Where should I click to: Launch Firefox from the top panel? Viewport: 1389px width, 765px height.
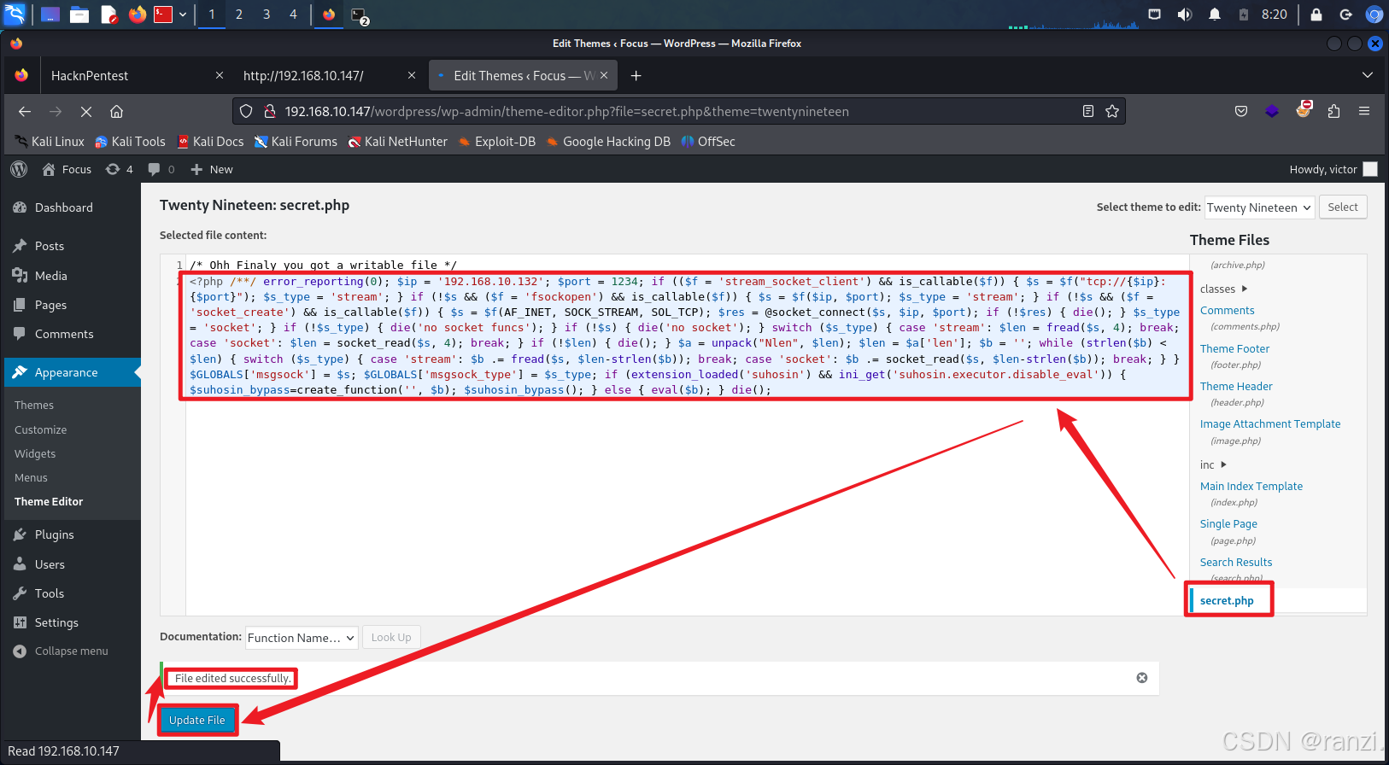point(137,15)
